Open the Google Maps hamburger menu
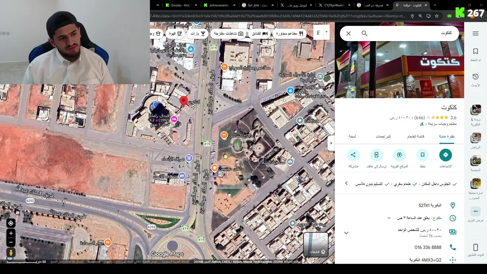 476,33
